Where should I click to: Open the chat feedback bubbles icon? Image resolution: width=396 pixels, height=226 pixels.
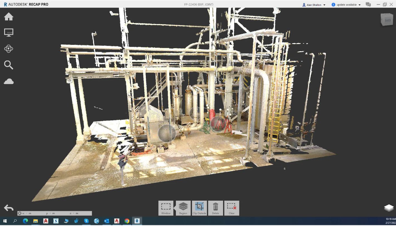(x=368, y=4)
